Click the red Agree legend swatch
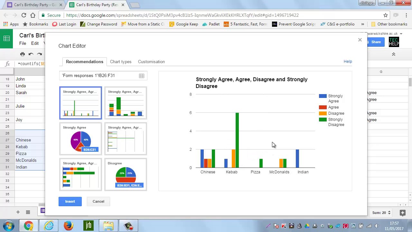Image resolution: width=412 pixels, height=232 pixels. pos(323,107)
